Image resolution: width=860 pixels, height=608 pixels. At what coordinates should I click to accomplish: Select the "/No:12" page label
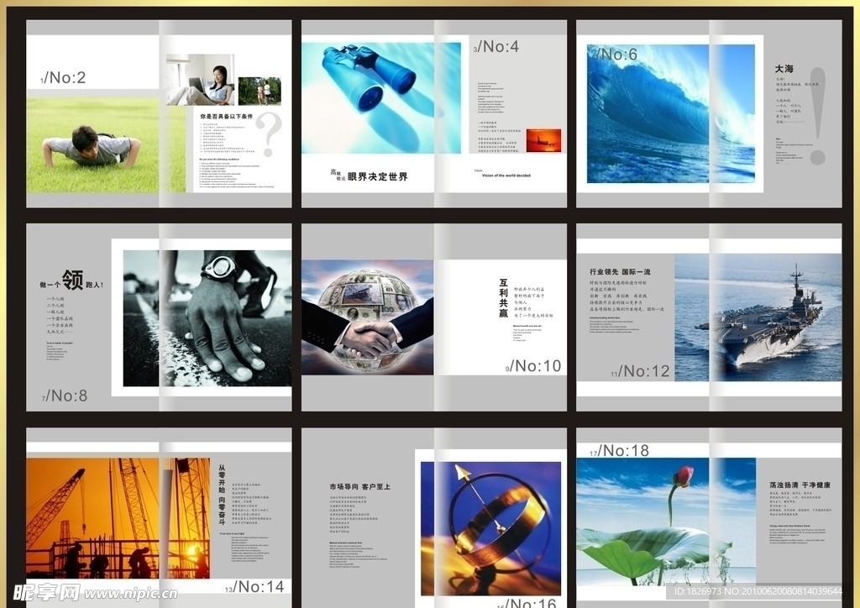pos(644,371)
